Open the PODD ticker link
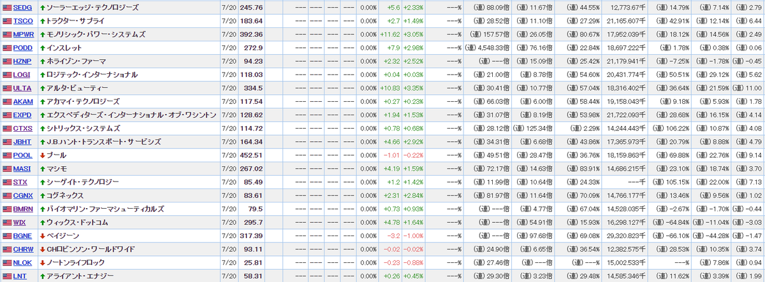Image resolution: width=765 pixels, height=282 pixels. (x=22, y=48)
